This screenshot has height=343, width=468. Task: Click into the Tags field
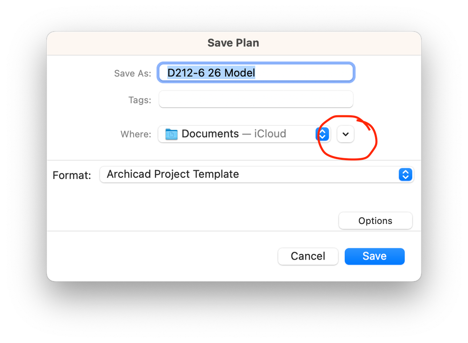tap(256, 99)
